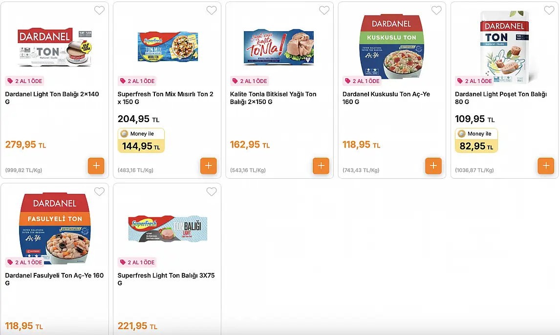The height and width of the screenshot is (335, 560).
Task: Click 2 AL 1 ÖDE badge on Dardanel Poşet Ton
Action: click(474, 81)
